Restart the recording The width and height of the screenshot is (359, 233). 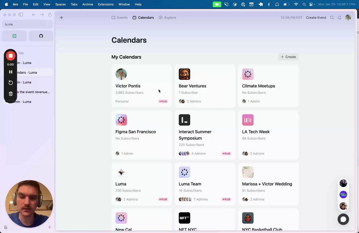(11, 82)
